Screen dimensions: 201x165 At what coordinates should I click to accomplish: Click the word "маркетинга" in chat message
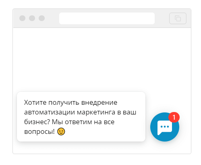96,112
